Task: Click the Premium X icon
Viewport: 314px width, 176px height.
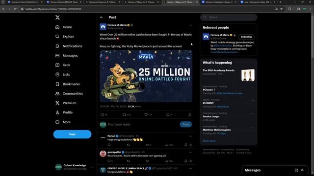Action: click(57, 103)
